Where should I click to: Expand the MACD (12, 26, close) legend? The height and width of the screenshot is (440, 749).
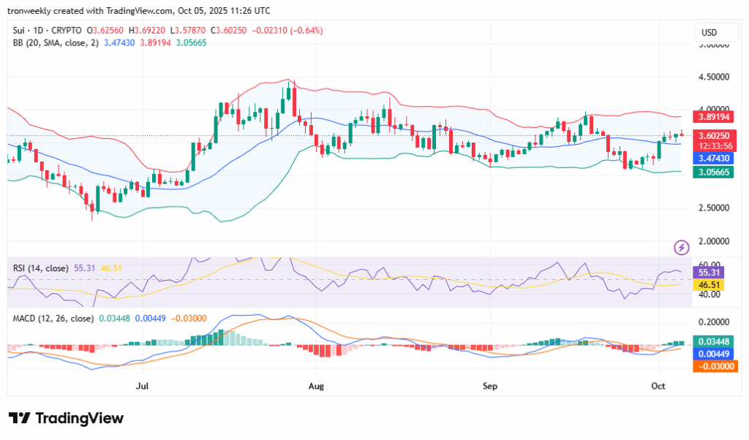click(53, 318)
